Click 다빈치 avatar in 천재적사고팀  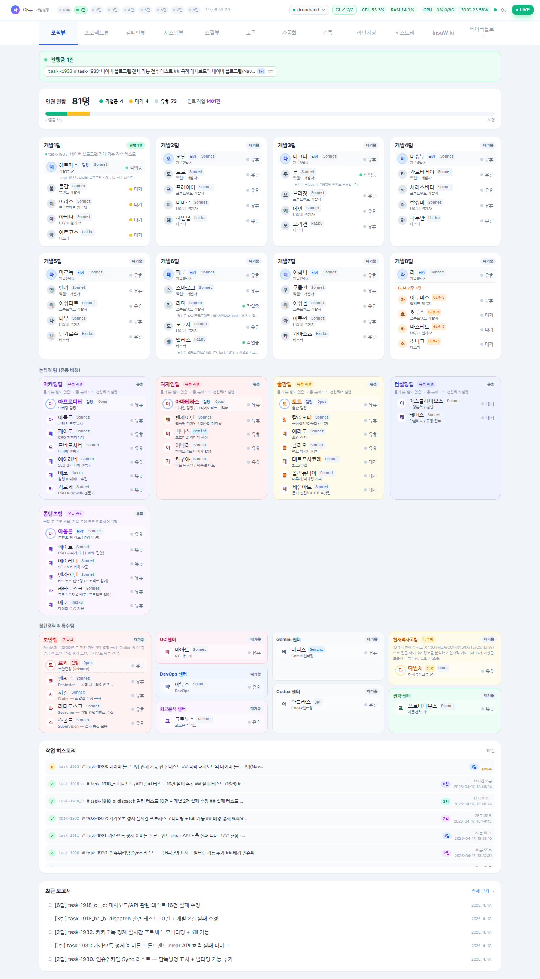(400, 670)
